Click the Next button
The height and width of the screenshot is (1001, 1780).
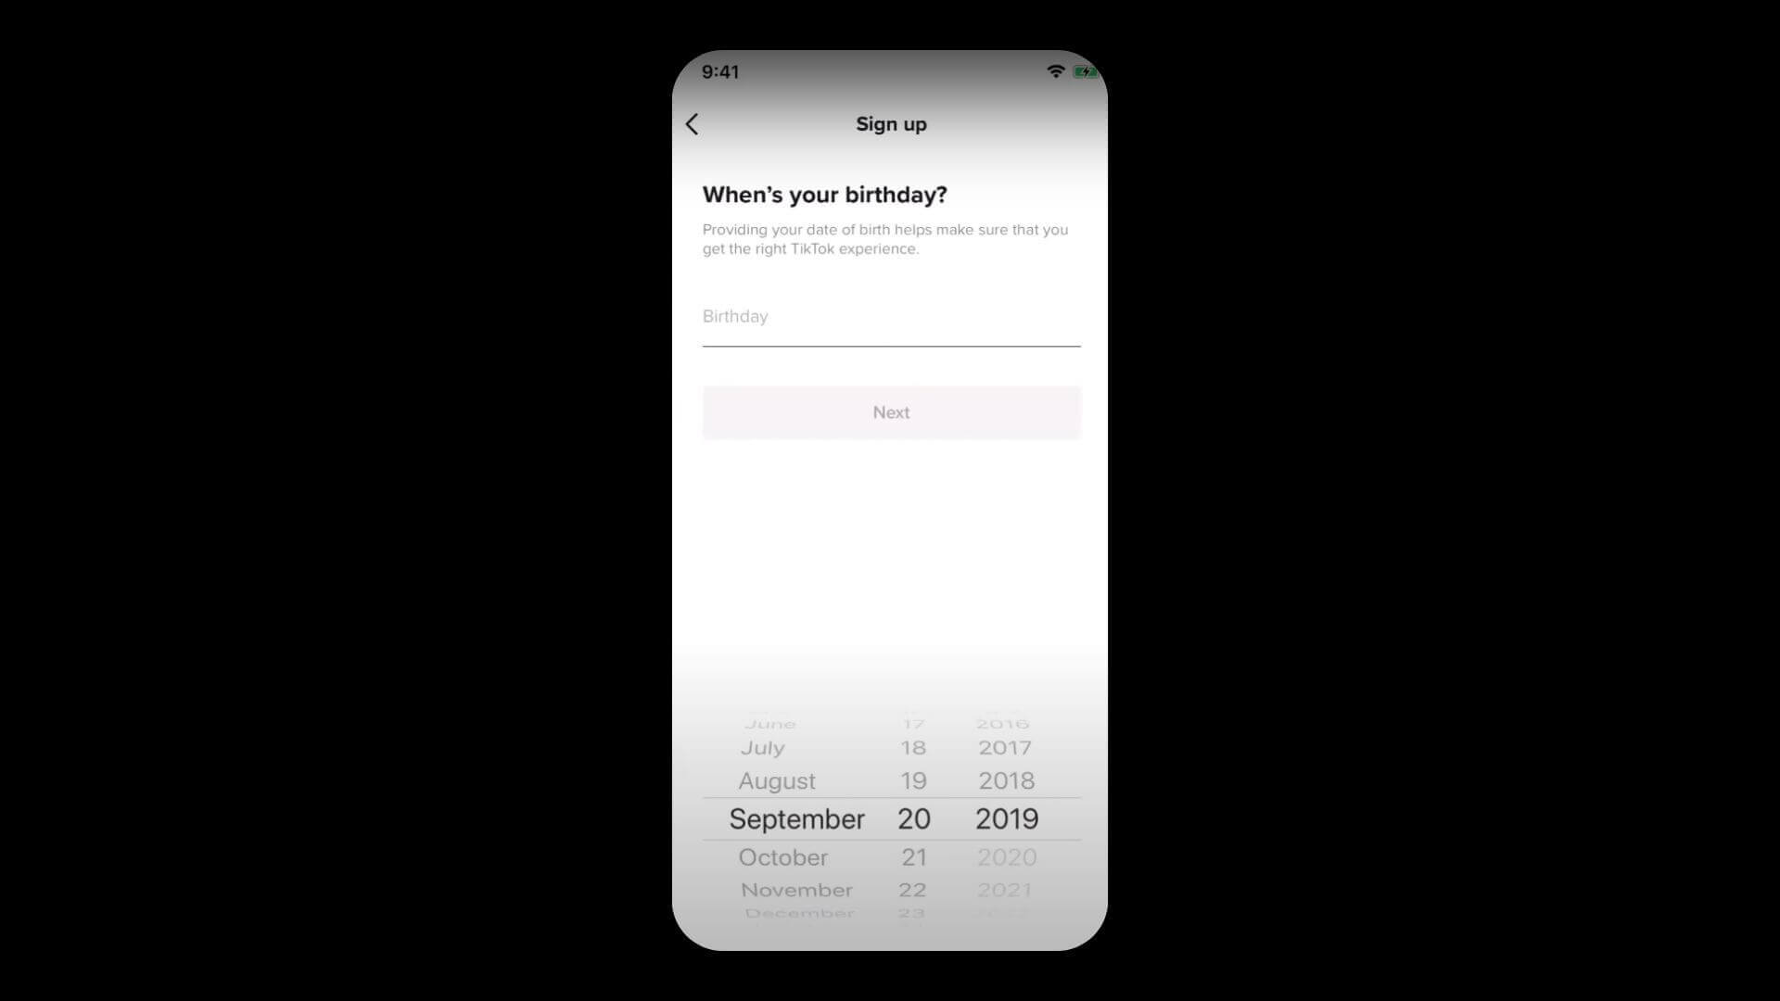click(891, 412)
